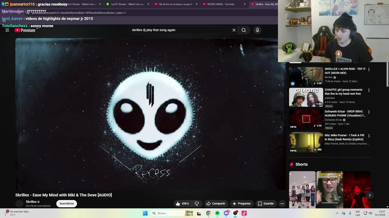Play Skrillex Alvin Risk Try It Out thumbnail
The image size is (389, 218).
click(x=306, y=76)
